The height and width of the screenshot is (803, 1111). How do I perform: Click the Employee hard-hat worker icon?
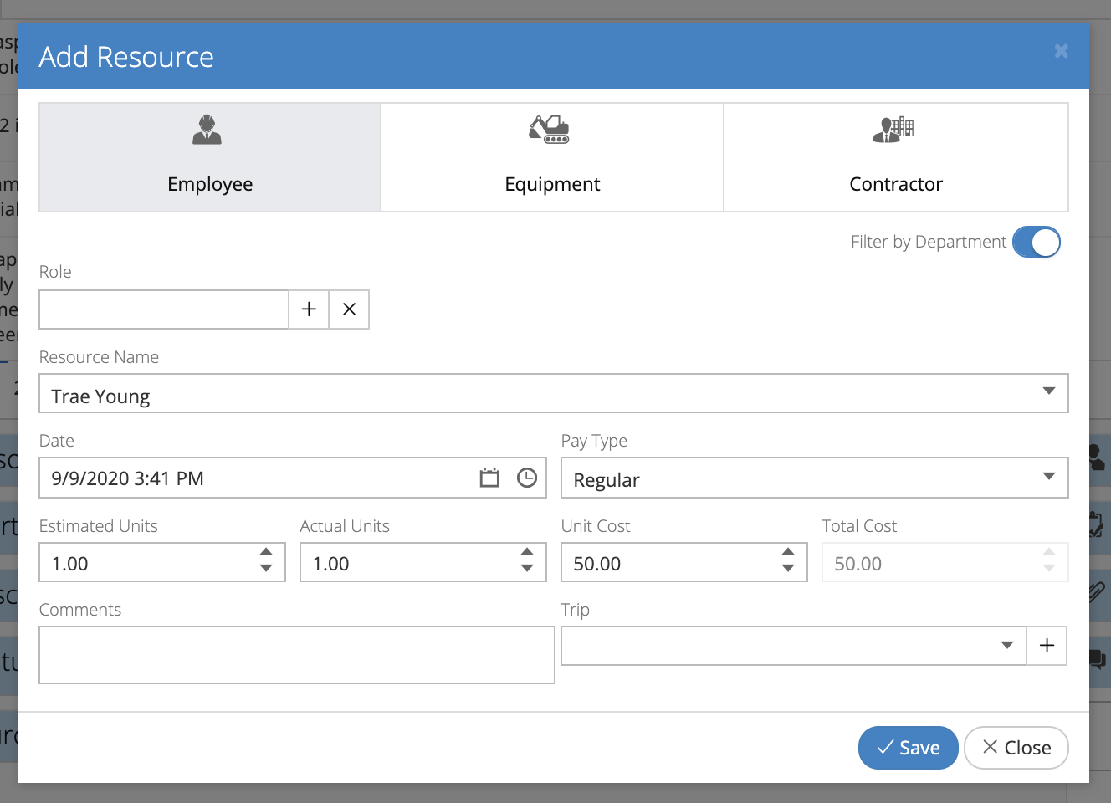pyautogui.click(x=207, y=130)
